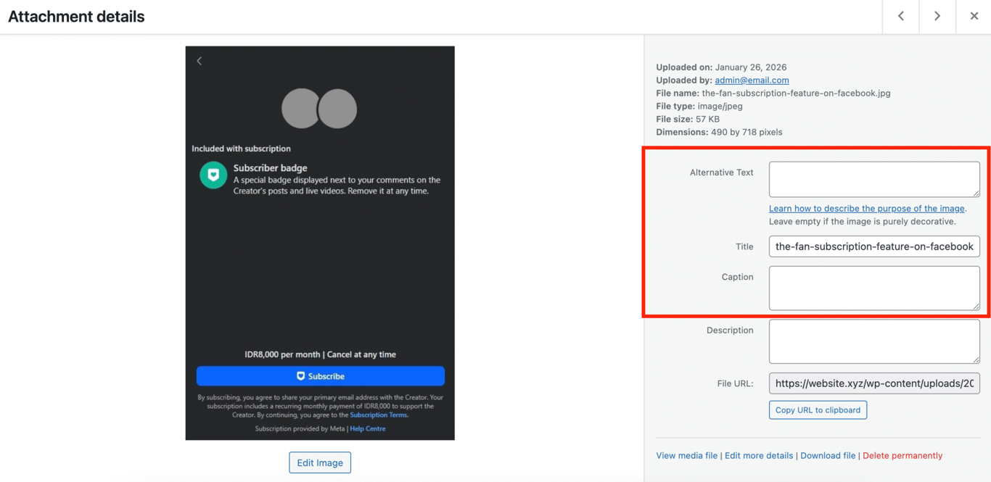991x482 pixels.
Task: Delete the attachment permanently
Action: click(902, 455)
